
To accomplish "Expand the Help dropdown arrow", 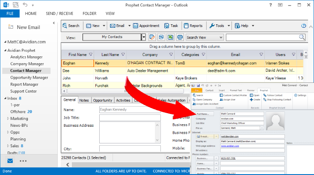I will [x=253, y=26].
